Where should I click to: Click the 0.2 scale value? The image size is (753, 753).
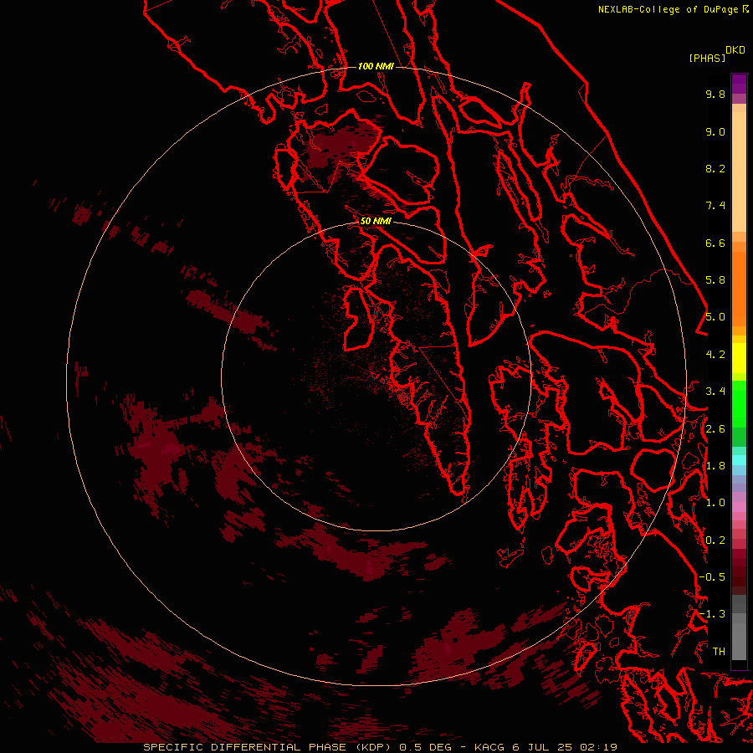pos(715,540)
